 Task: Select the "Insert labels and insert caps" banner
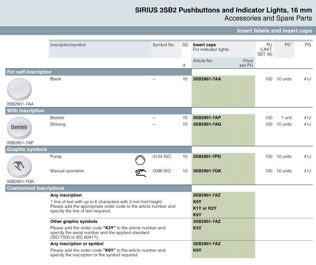point(274,31)
